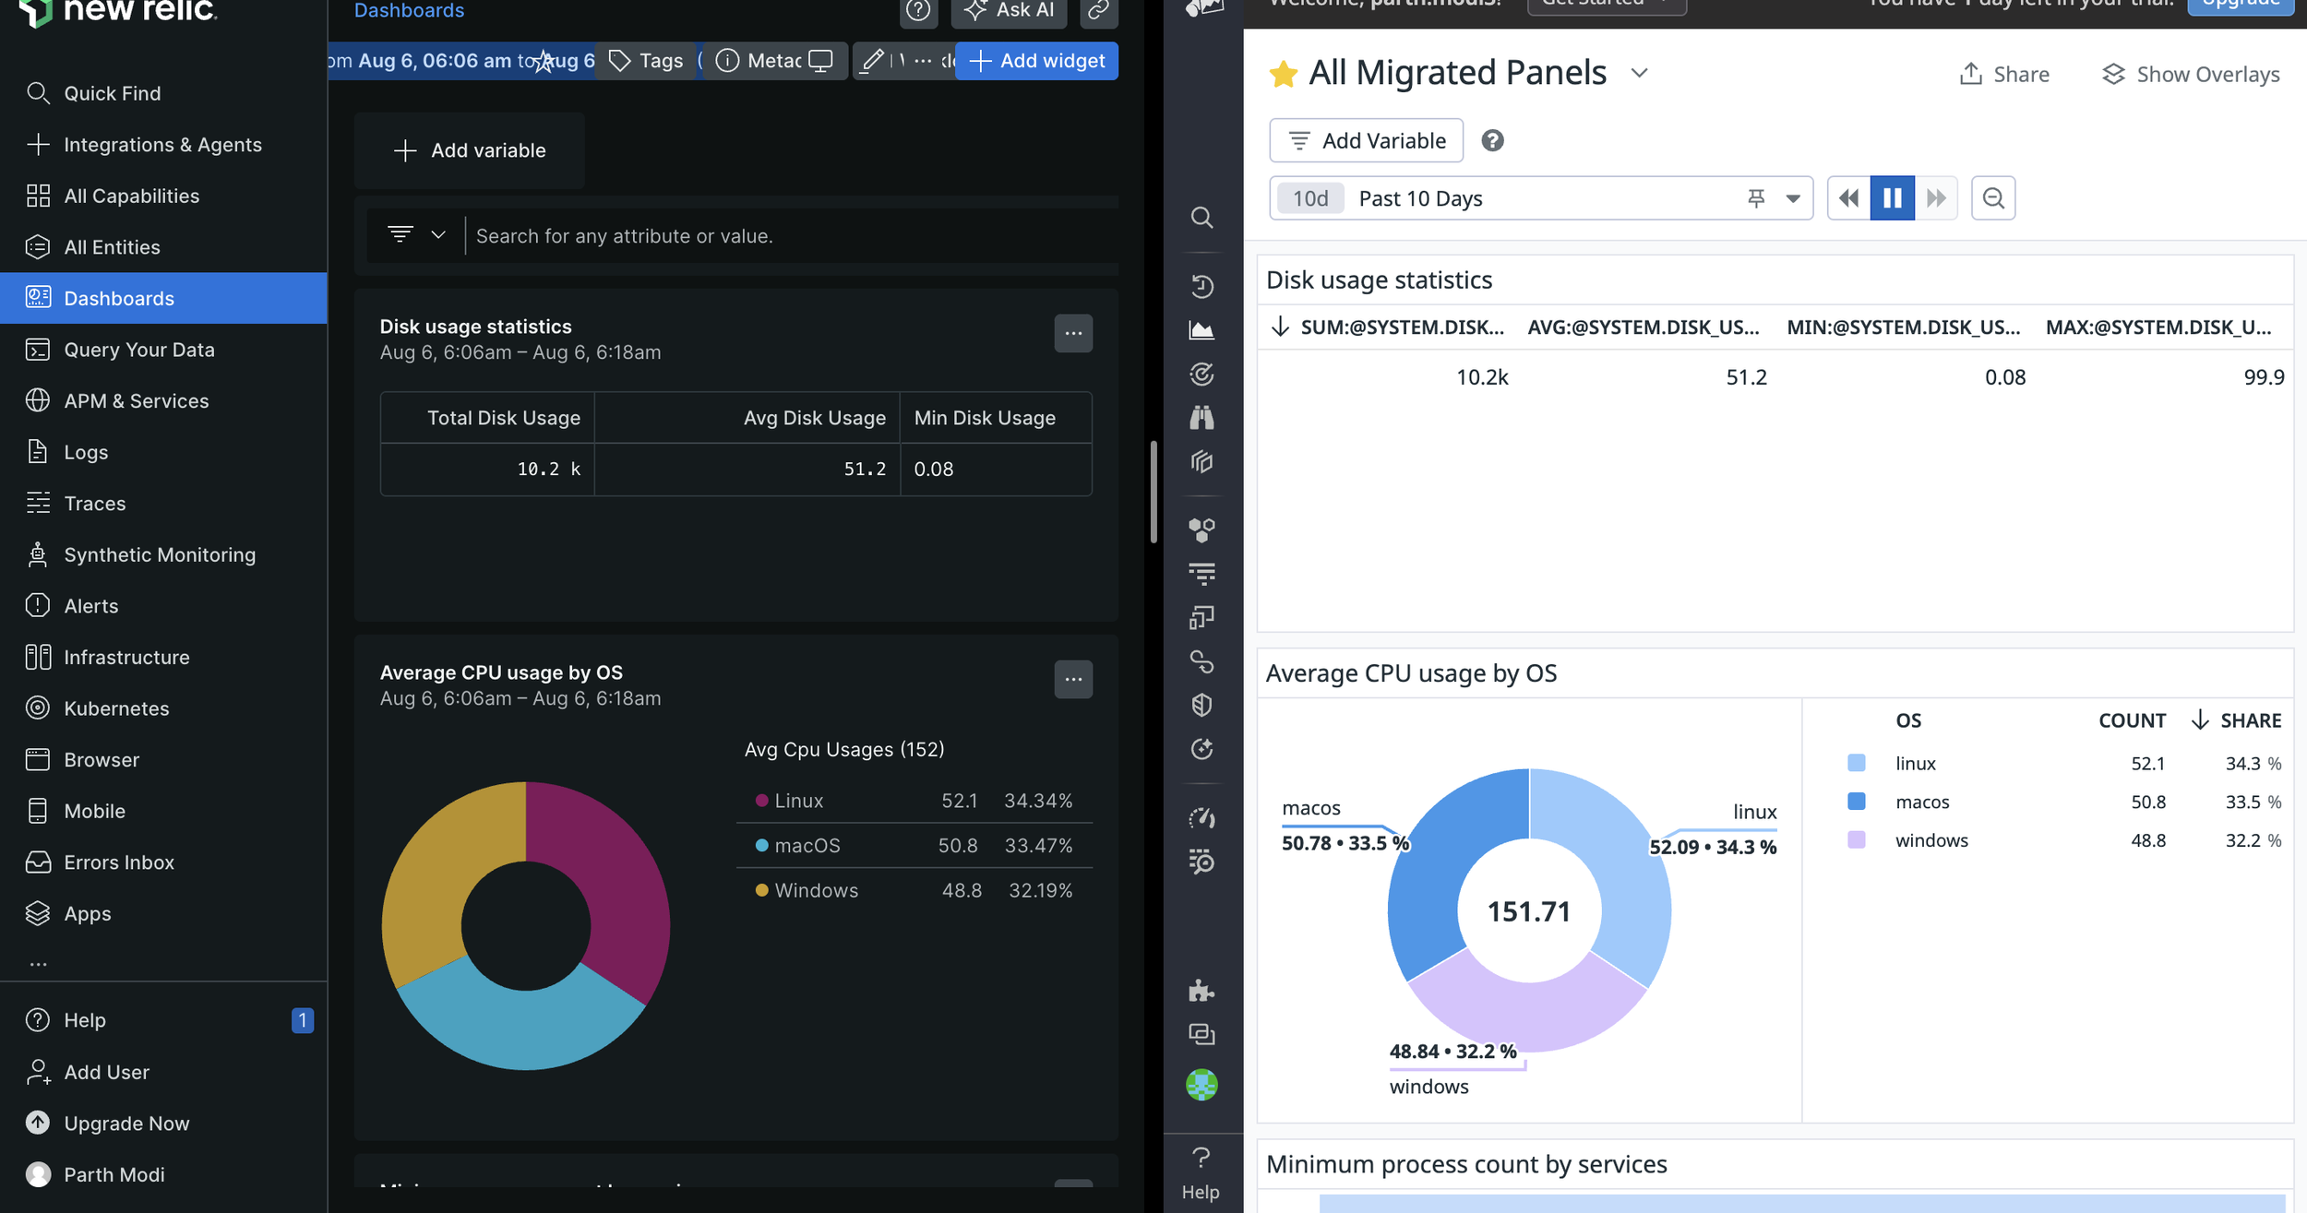Screen dimensions: 2307x1213
Task: Click the Share button
Action: (x=2003, y=74)
